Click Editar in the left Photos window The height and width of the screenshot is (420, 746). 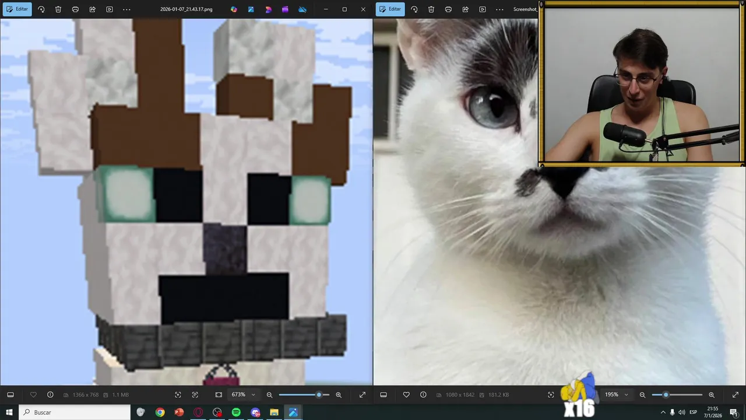(x=17, y=9)
